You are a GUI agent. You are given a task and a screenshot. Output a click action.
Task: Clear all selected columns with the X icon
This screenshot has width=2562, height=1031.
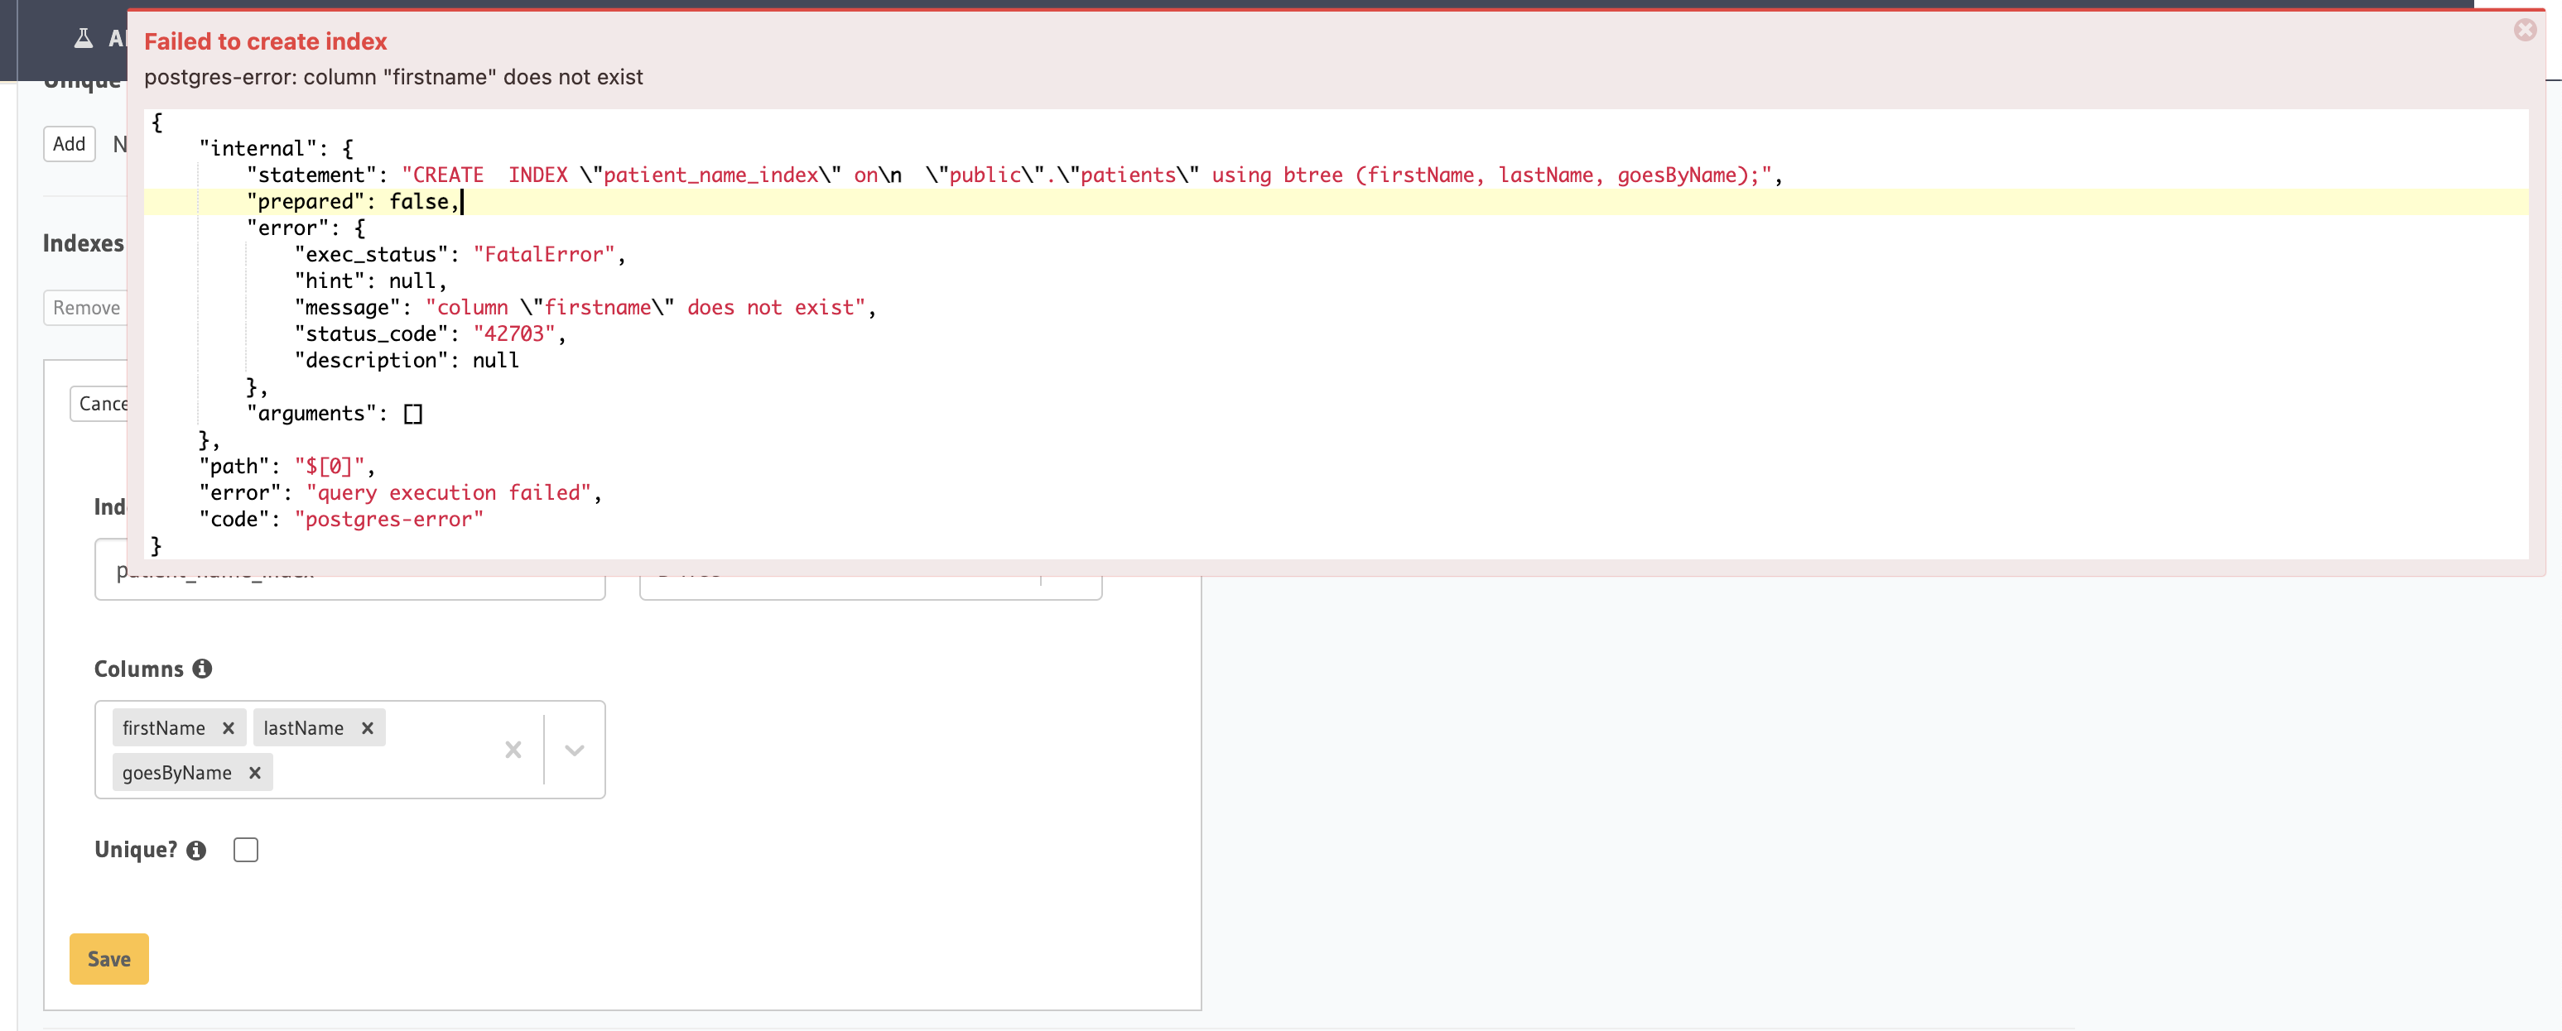(x=513, y=750)
